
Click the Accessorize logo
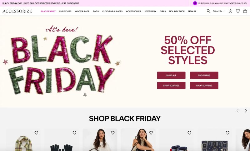[17, 11]
